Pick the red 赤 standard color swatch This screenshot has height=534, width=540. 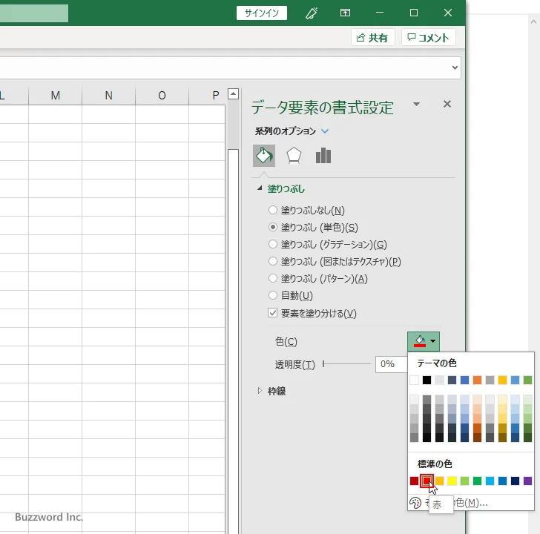[427, 481]
